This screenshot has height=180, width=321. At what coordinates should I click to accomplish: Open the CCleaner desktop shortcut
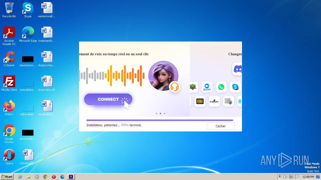point(9,59)
